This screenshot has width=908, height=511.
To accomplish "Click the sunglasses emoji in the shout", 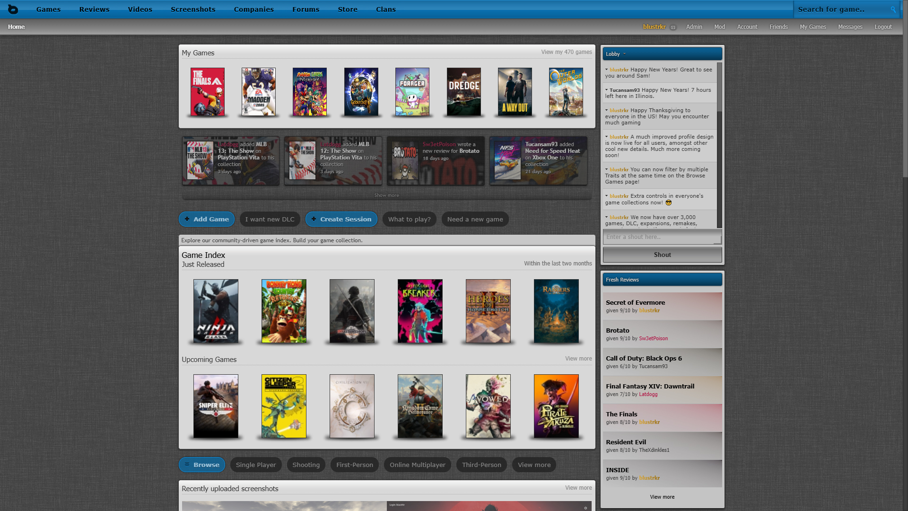I will (668, 203).
